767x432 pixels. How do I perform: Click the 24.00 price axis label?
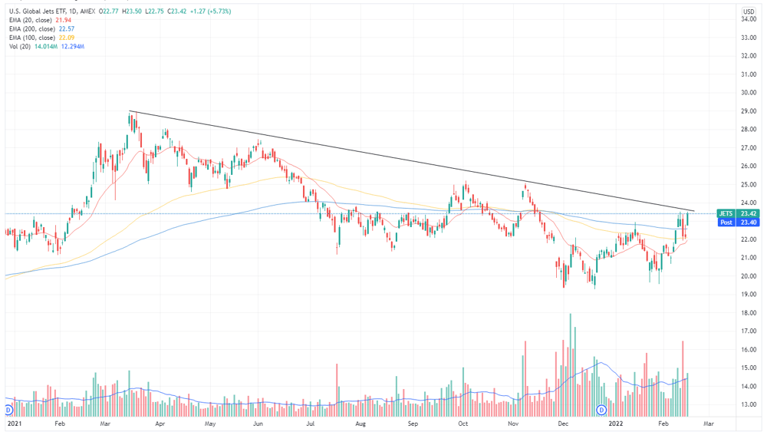(x=749, y=203)
